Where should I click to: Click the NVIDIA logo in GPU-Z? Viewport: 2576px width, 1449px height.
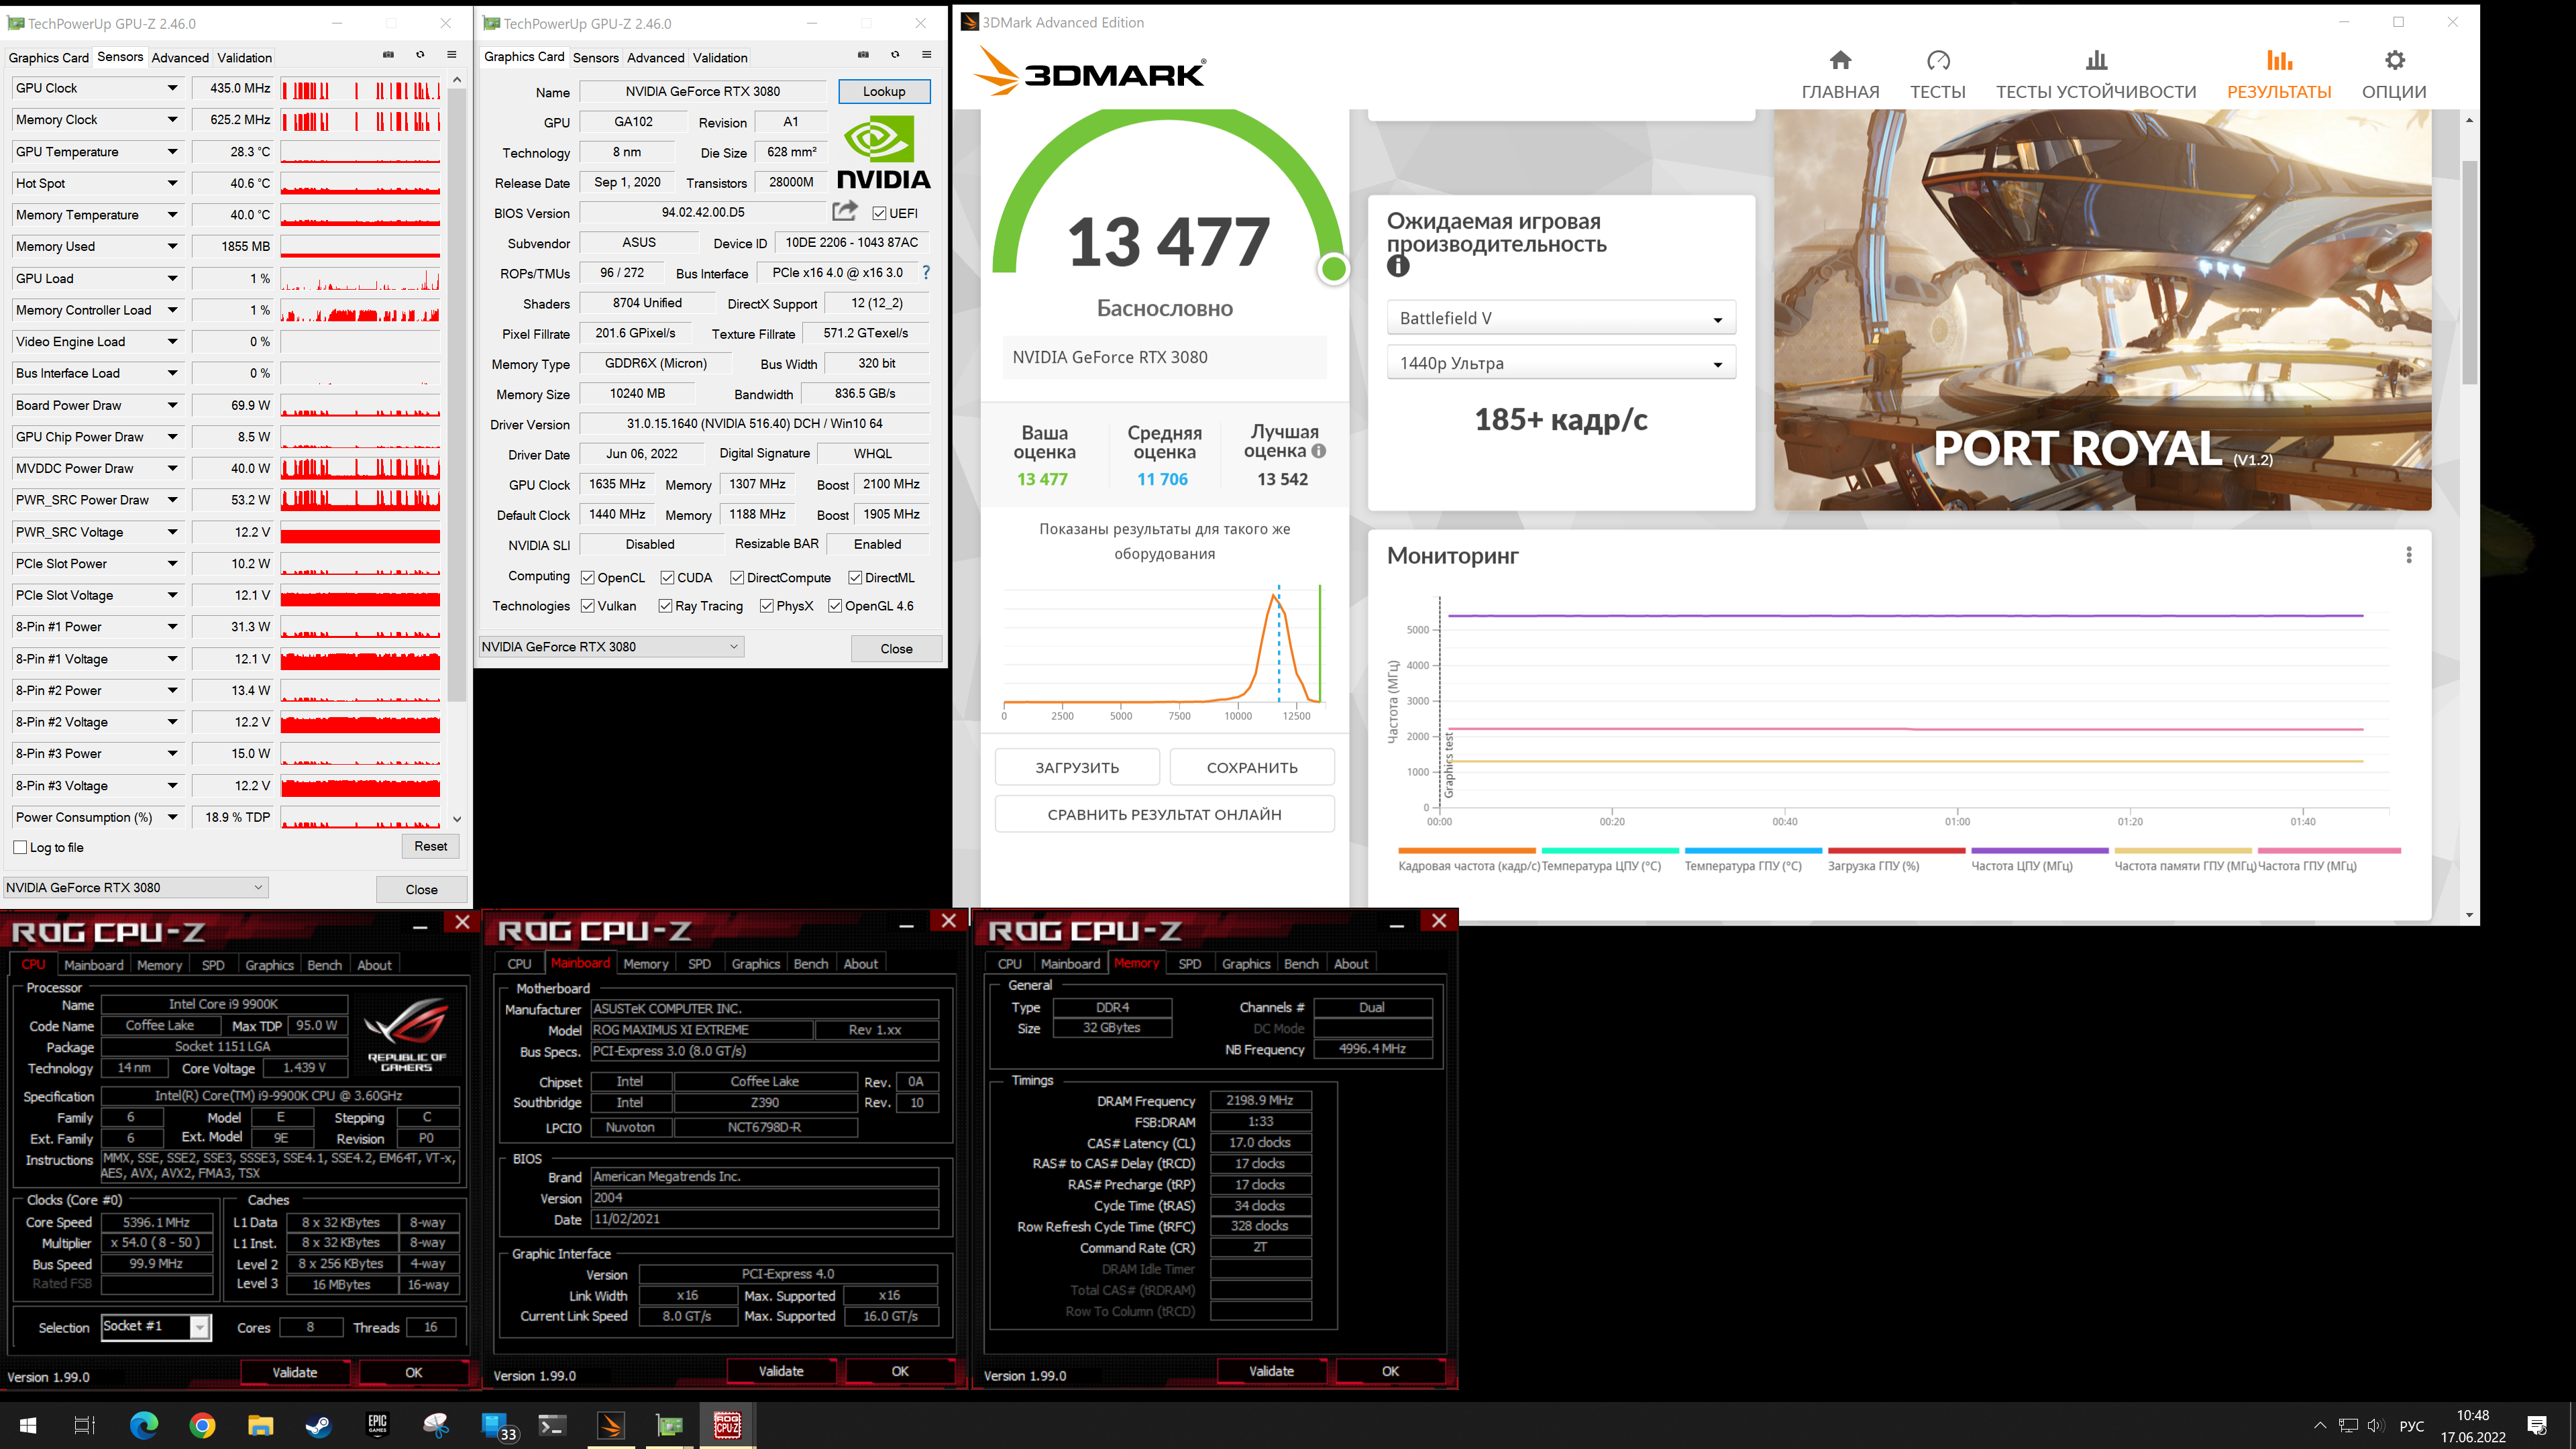(883, 152)
